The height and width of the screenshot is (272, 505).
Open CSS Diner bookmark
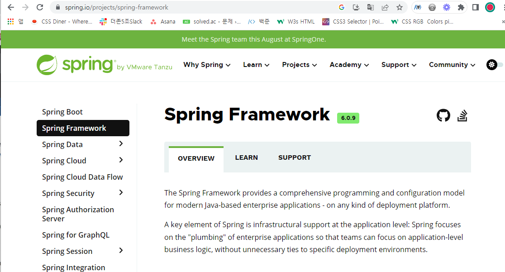tap(62, 22)
